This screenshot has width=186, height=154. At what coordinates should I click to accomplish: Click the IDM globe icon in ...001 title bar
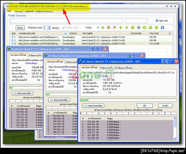9,49
